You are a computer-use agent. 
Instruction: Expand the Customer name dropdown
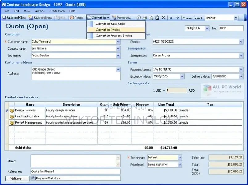click(118, 42)
